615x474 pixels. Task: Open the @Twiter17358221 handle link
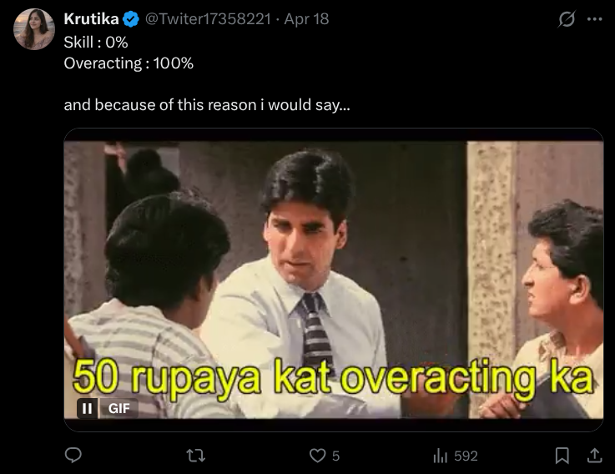[x=208, y=19]
